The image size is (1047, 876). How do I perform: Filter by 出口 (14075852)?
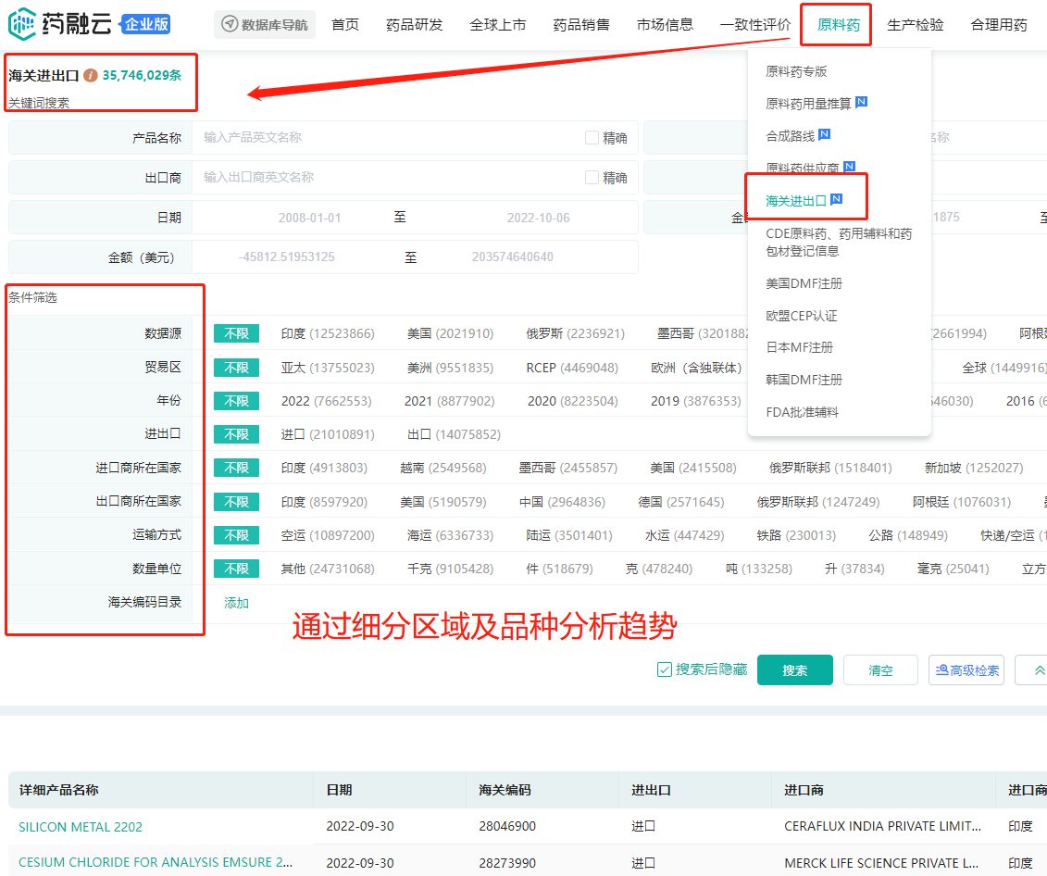click(454, 434)
